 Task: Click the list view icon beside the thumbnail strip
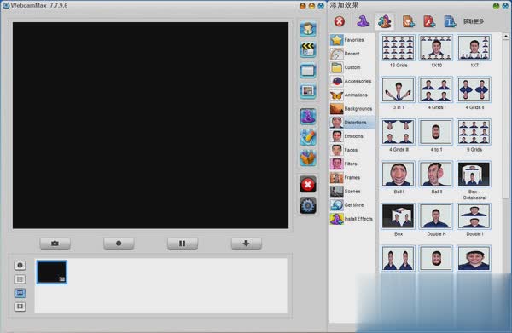(20, 279)
